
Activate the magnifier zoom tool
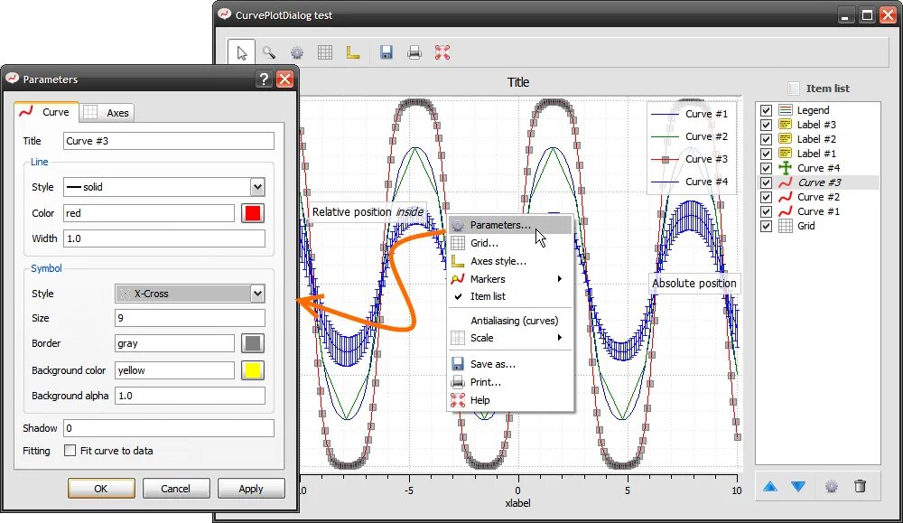click(269, 53)
